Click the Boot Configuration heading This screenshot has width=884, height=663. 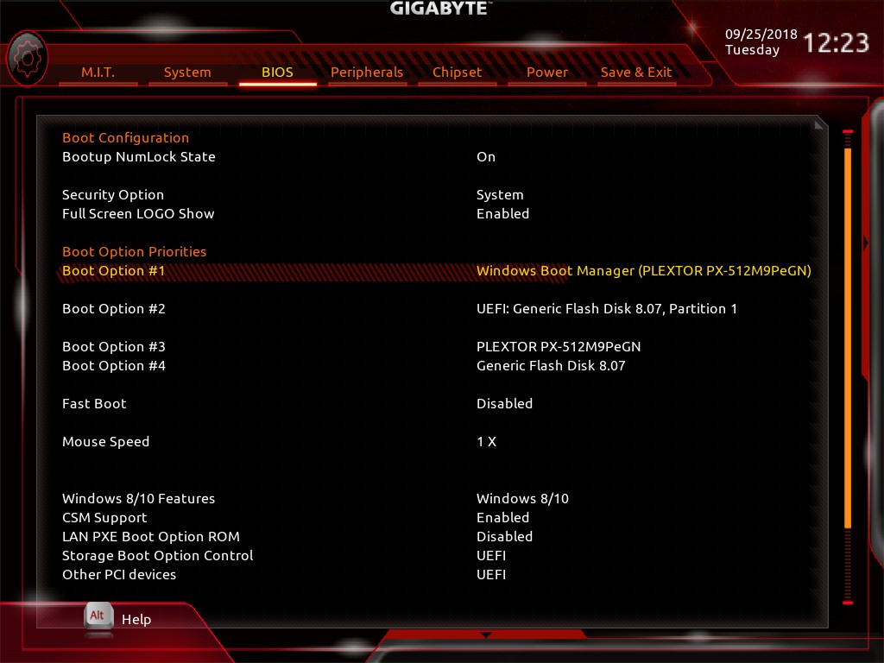(x=126, y=137)
